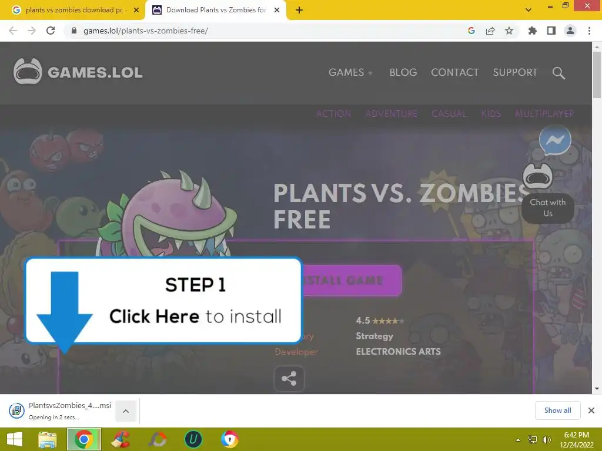Screen dimensions: 602x451
Task: Select the MULTIPLAYER category
Action: coord(544,113)
